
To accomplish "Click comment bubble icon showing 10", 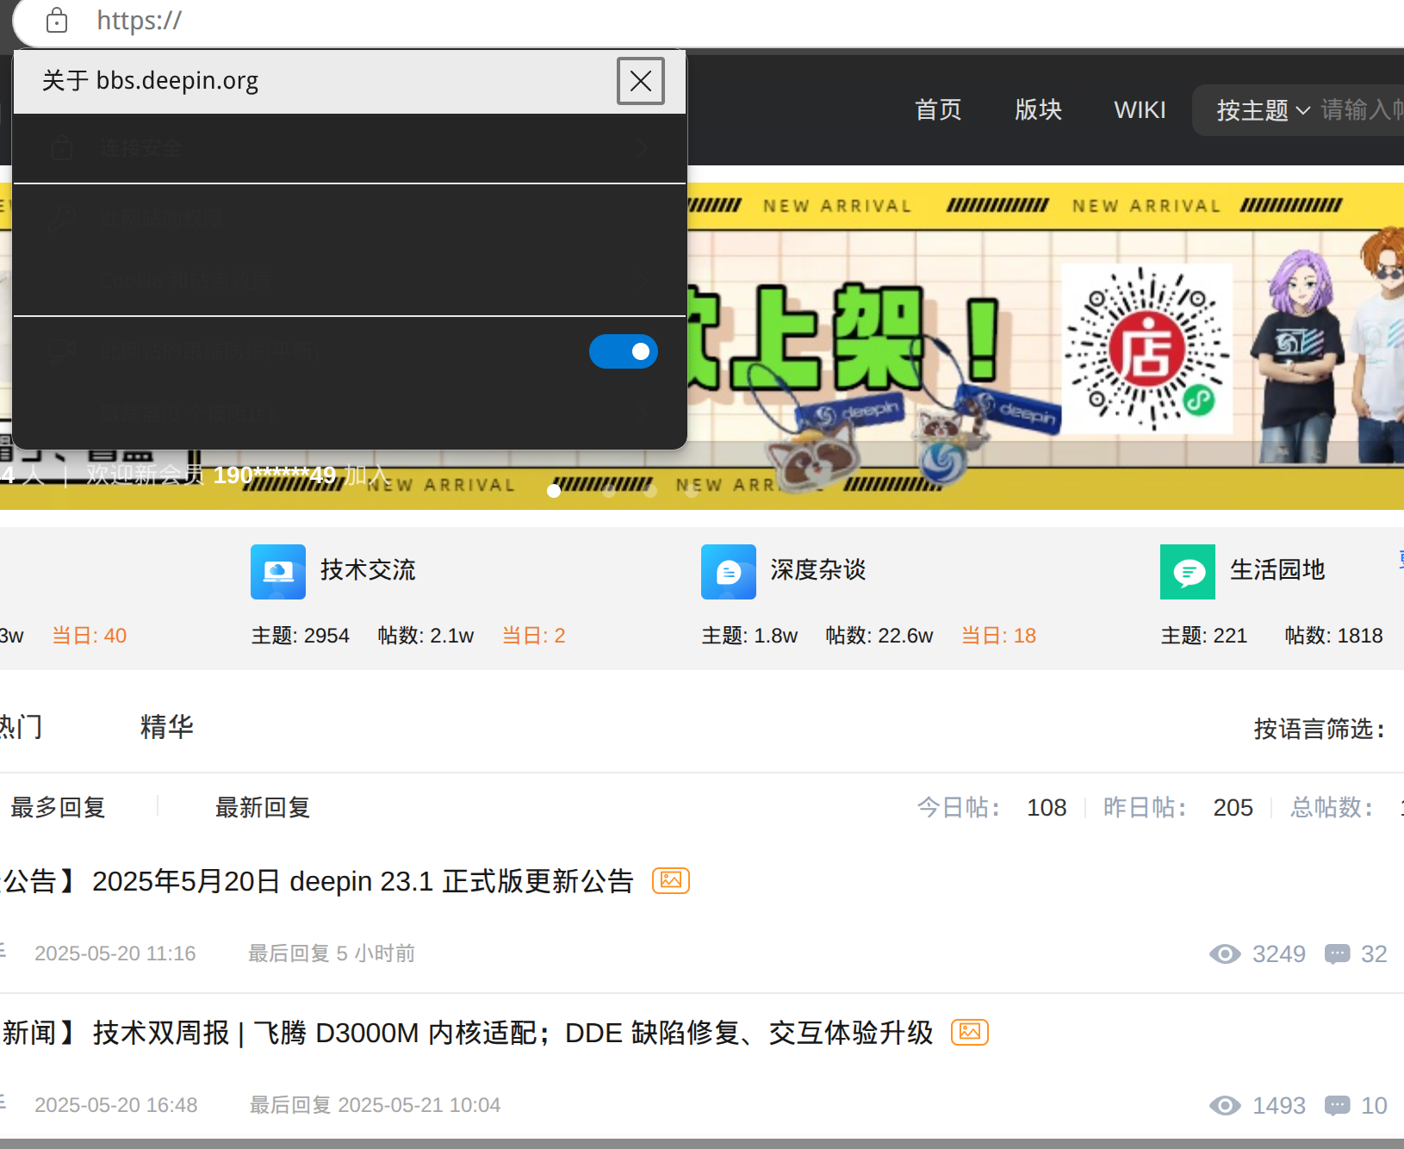I will [1337, 1105].
